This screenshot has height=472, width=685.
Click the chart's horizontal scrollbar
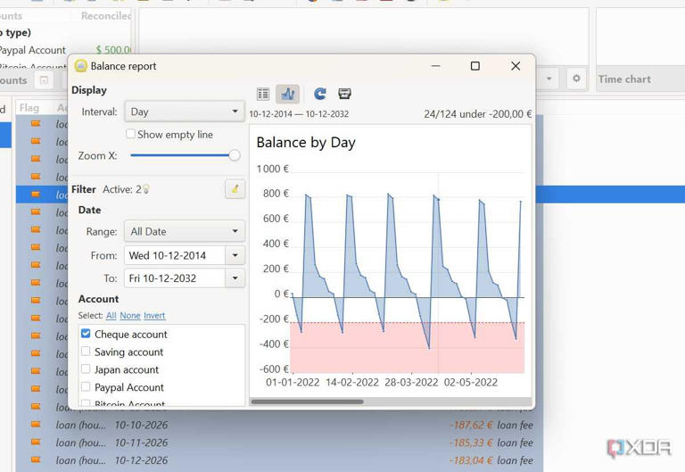308,402
